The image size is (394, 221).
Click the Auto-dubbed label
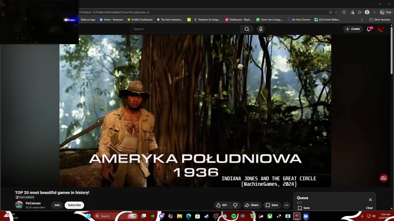(x=25, y=197)
